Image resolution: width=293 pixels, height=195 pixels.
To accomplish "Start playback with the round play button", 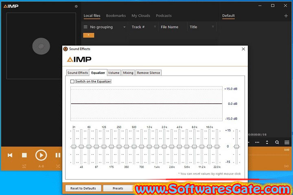I will (x=41, y=155).
